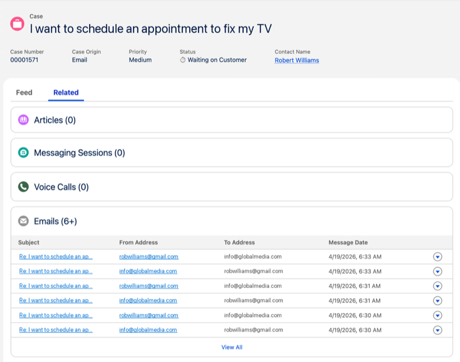Click the Subject column header
The image size is (460, 362).
tap(29, 242)
